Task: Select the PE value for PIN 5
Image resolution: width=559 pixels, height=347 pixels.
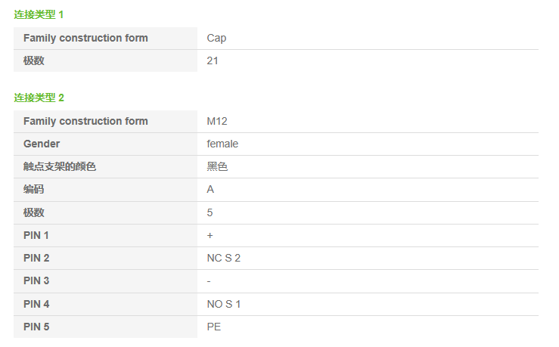Action: 214,327
